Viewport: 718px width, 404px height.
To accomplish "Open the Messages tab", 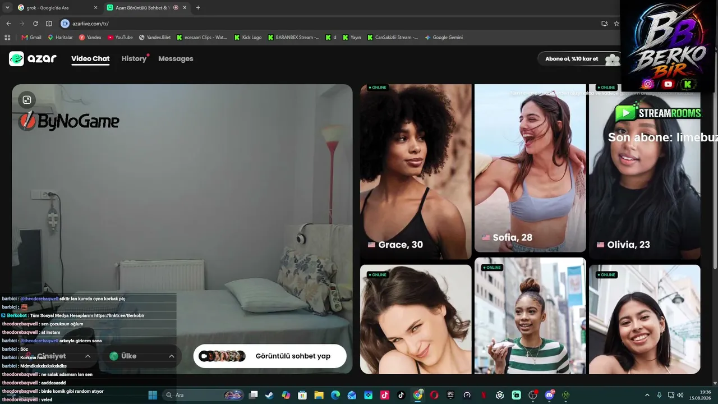I will 176,59.
